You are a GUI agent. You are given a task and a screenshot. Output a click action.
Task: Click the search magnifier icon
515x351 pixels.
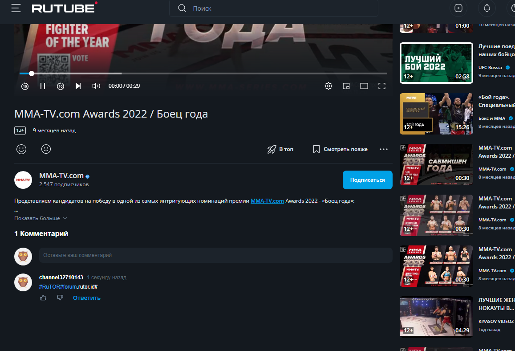pyautogui.click(x=182, y=8)
